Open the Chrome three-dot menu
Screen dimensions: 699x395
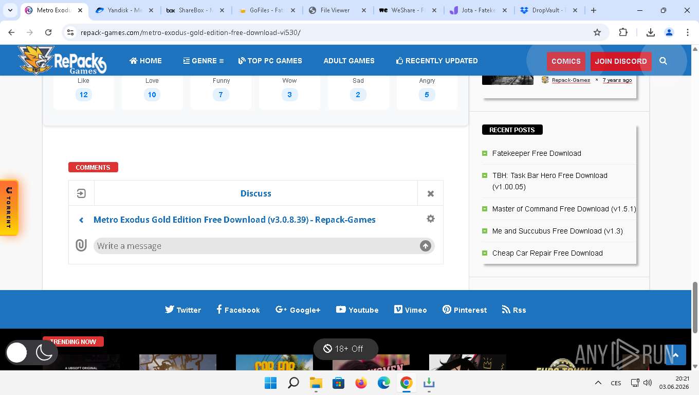point(688,32)
